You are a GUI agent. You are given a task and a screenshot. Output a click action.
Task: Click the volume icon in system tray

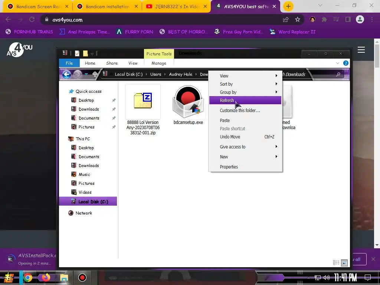[x=327, y=278]
